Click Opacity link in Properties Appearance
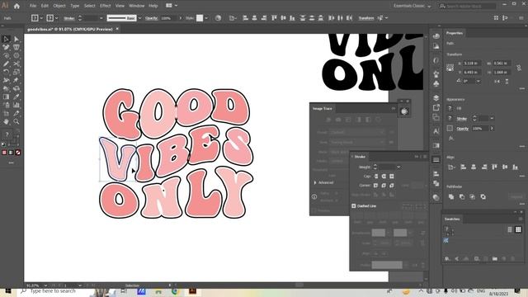This screenshot has width=528, height=297. (462, 129)
